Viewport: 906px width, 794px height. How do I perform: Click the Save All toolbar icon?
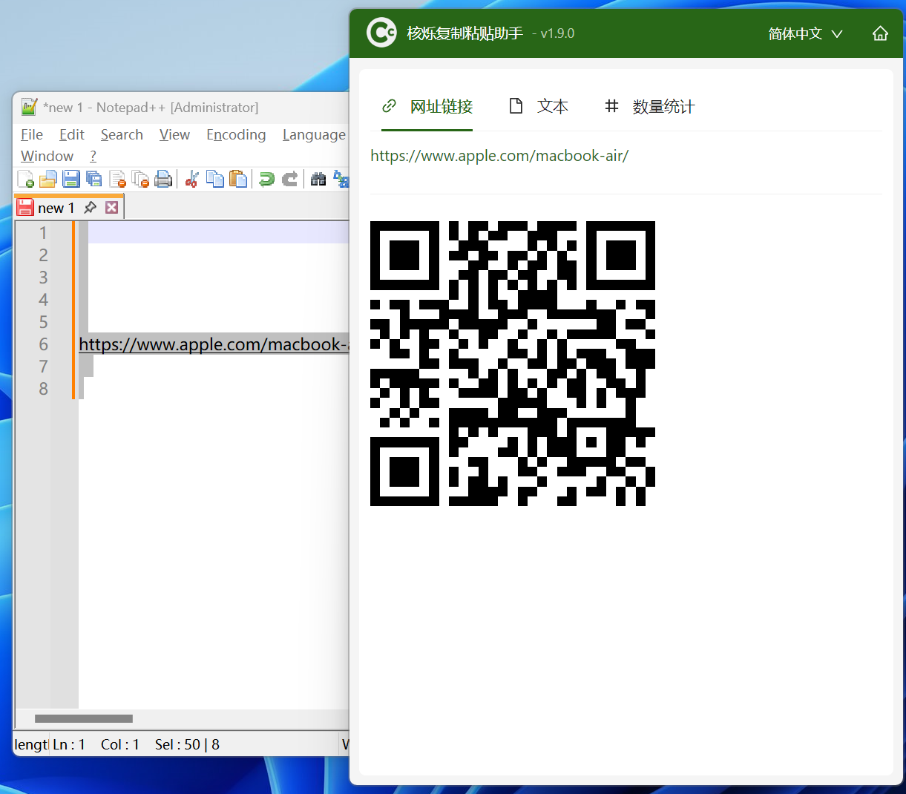click(94, 179)
